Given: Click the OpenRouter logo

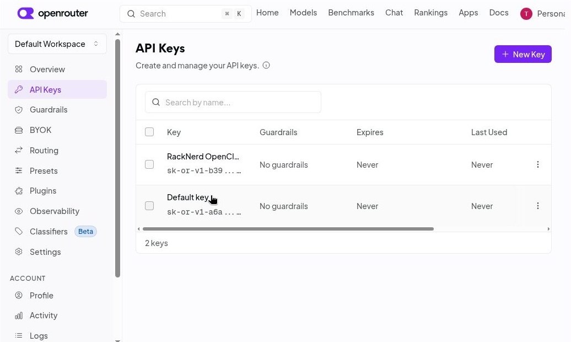Looking at the screenshot, I should pos(52,13).
